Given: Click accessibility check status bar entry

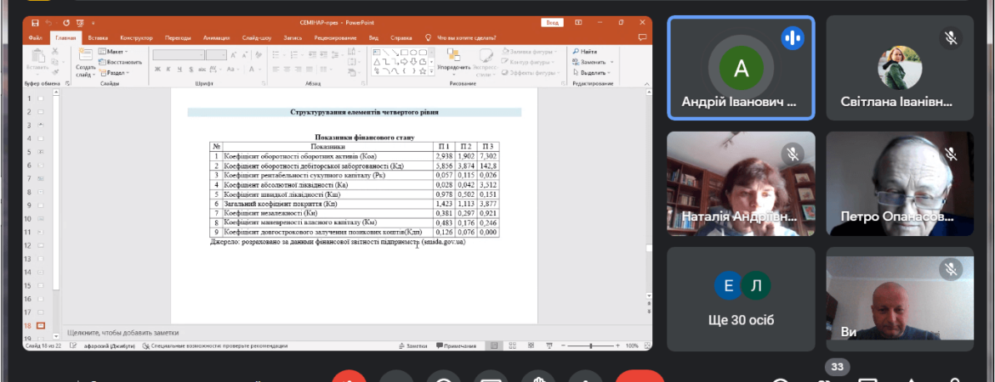Looking at the screenshot, I should [215, 345].
